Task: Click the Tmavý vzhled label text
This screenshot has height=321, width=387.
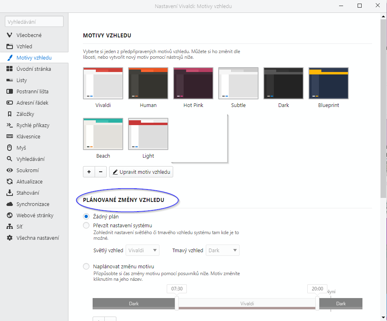Action: [188, 251]
